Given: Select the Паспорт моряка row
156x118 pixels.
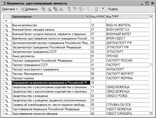Looking at the screenshot, I should pos(51,78).
